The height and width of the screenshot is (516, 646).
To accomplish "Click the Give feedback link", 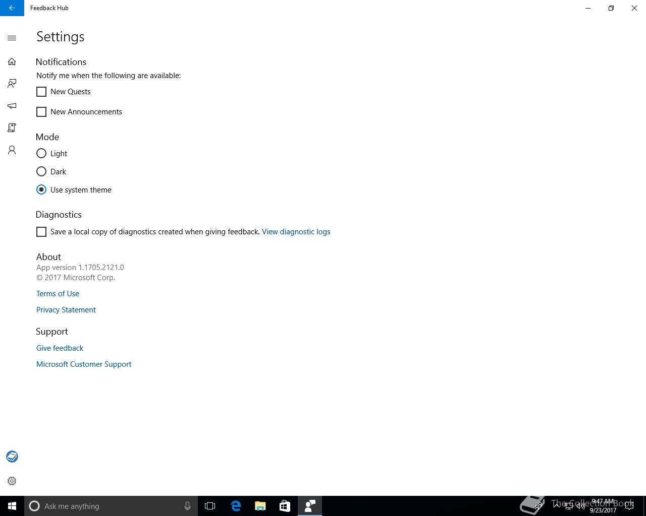I will click(x=60, y=348).
